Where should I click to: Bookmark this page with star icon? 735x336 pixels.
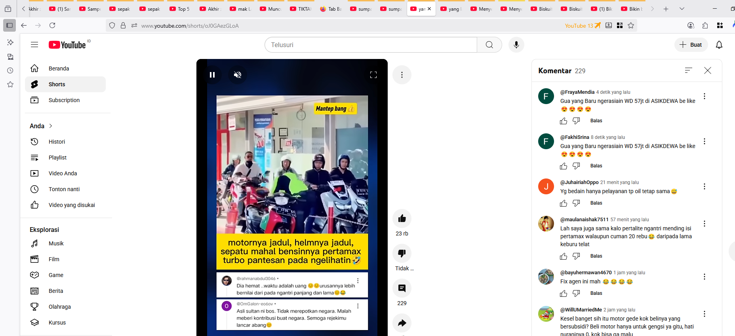631,25
